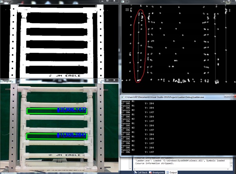Click the Output pane right scroll arrow

click(x=228, y=169)
